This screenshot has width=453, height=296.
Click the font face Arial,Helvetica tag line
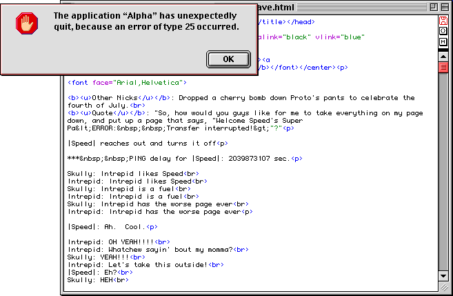pos(123,83)
